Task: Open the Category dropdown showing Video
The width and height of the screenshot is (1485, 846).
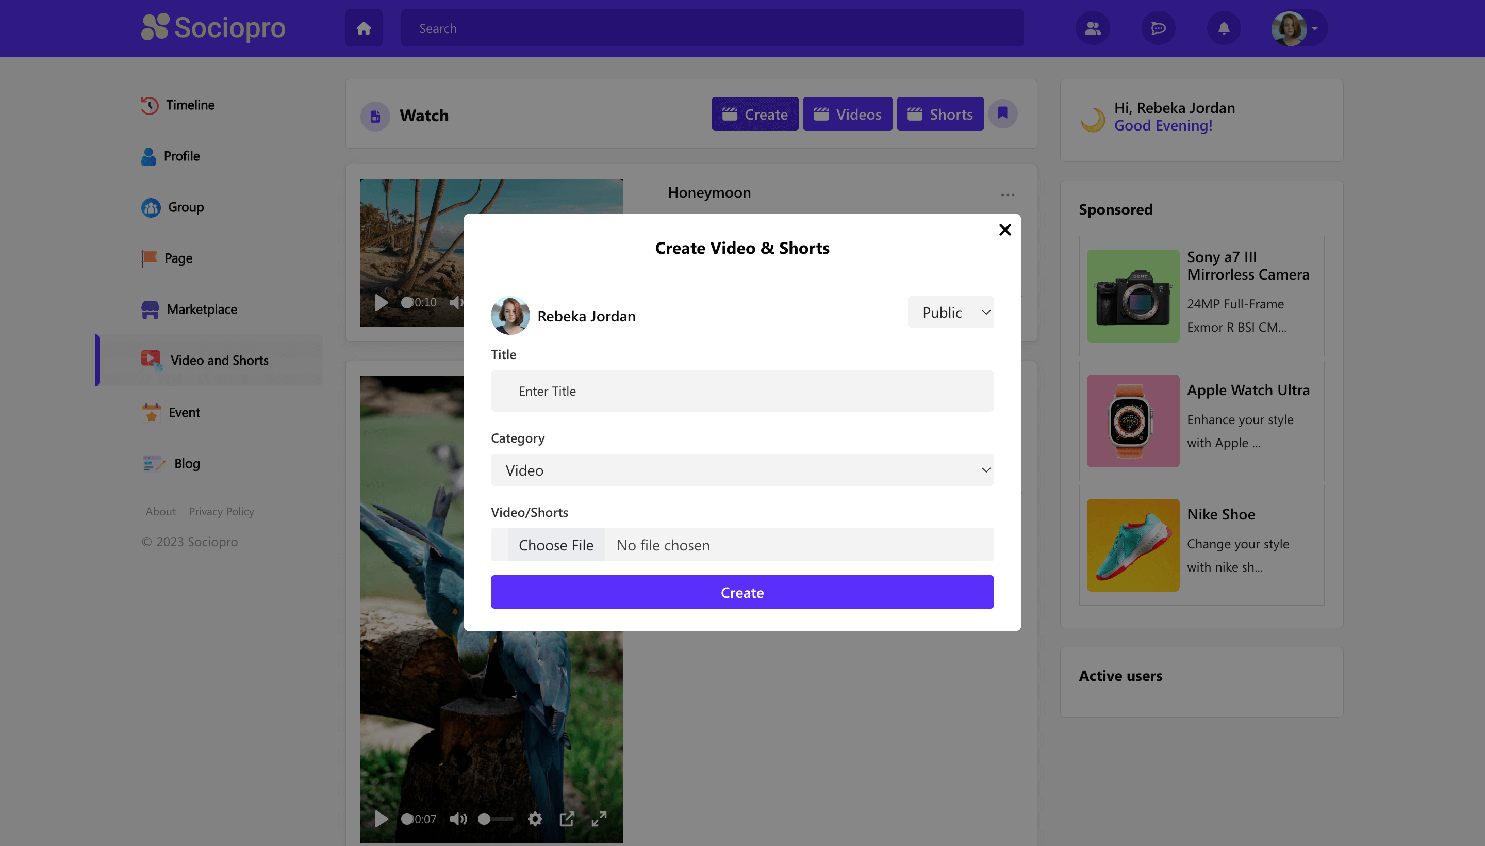Action: coord(742,469)
